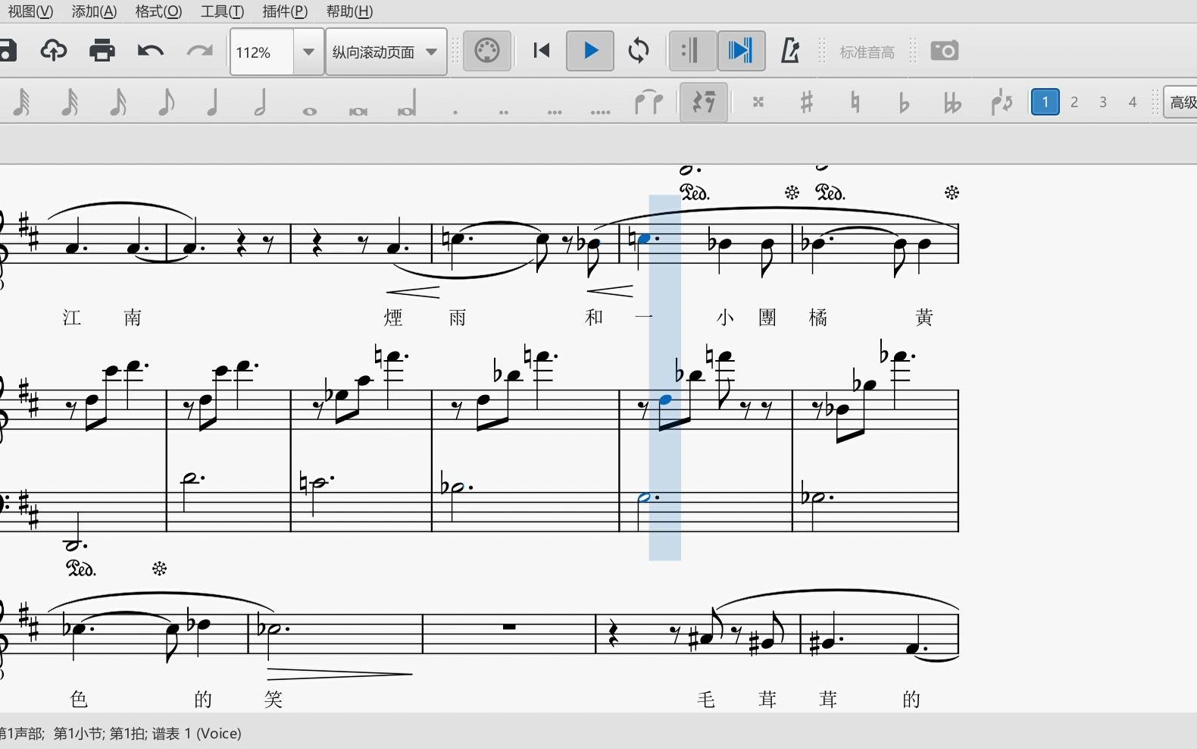Select the whole note duration
The image size is (1197, 749).
310,111
